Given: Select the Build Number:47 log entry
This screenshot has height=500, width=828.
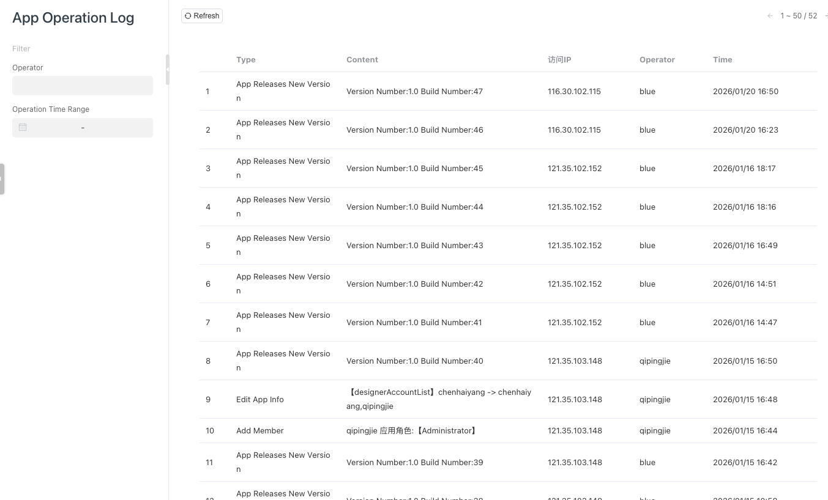Looking at the screenshot, I should (x=414, y=92).
